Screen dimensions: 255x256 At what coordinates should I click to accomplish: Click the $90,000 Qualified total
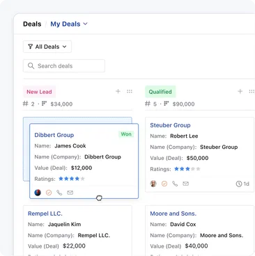(183, 104)
